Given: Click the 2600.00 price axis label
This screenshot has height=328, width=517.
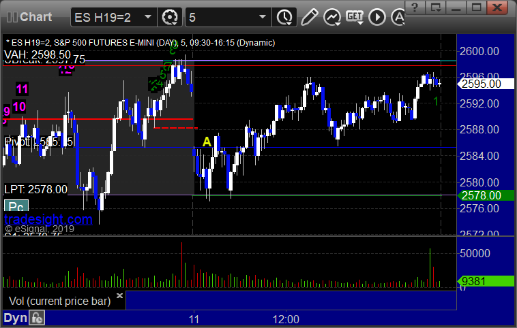Looking at the screenshot, I should (479, 51).
